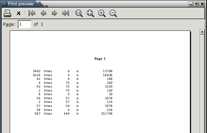
Task: Maximize the Print preview window
Action: 196,4
